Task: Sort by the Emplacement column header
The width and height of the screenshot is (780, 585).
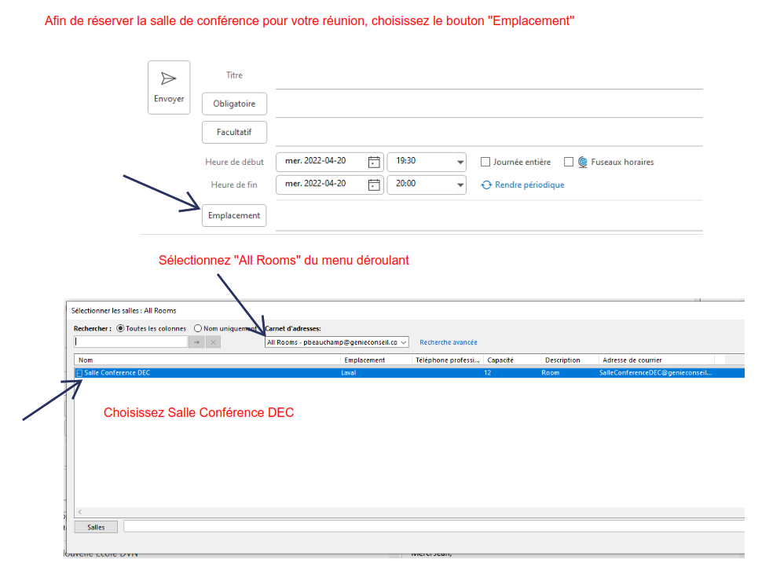Action: (x=375, y=360)
